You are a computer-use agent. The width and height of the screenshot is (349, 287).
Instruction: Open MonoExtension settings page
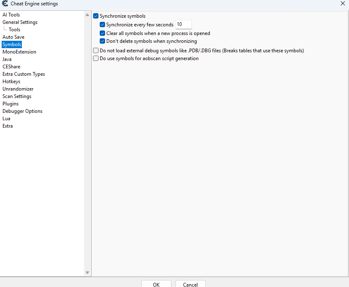coord(19,52)
